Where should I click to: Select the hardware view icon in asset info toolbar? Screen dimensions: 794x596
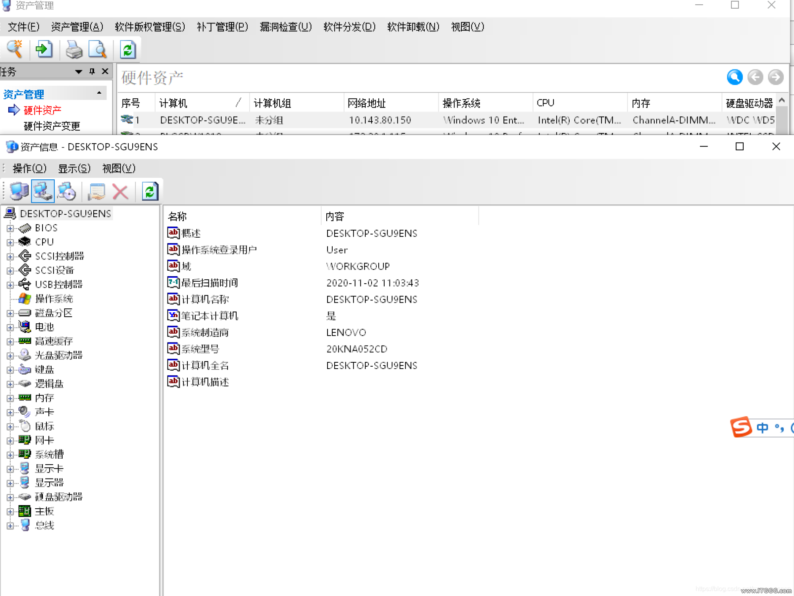(x=43, y=192)
